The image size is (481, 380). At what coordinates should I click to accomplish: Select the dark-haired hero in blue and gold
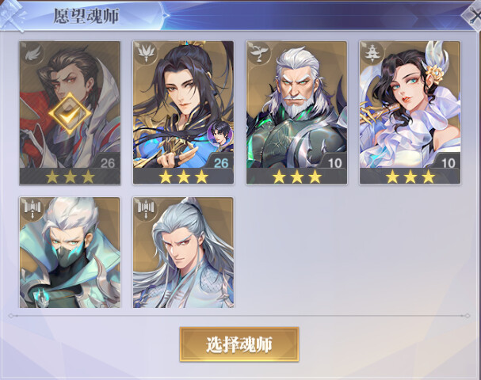pos(183,113)
